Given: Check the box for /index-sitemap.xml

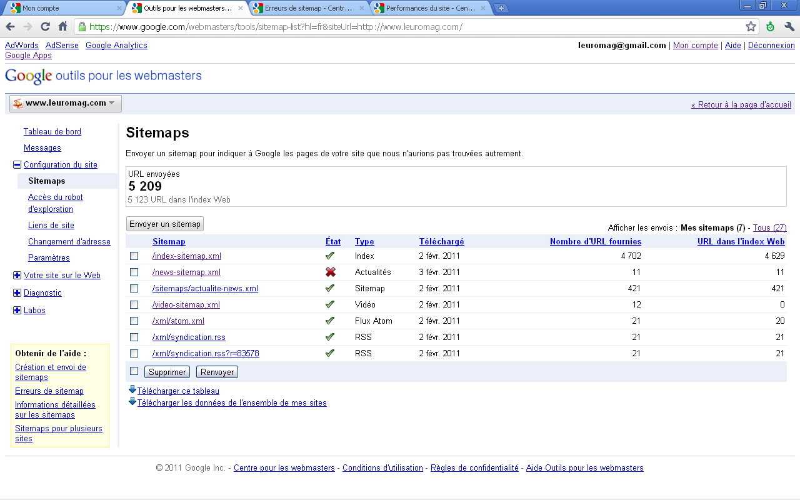Looking at the screenshot, I should click(134, 256).
